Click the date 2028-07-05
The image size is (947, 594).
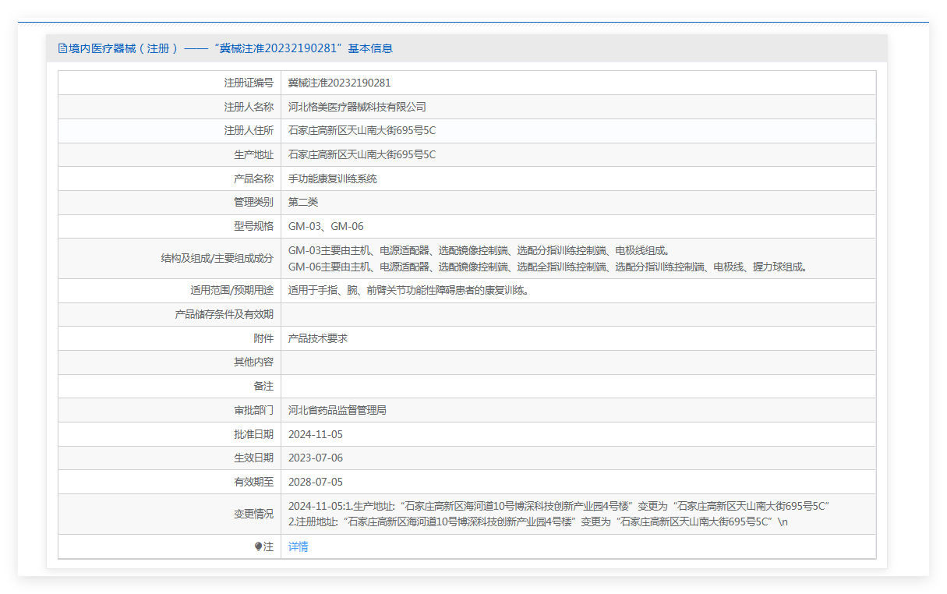[x=316, y=483]
